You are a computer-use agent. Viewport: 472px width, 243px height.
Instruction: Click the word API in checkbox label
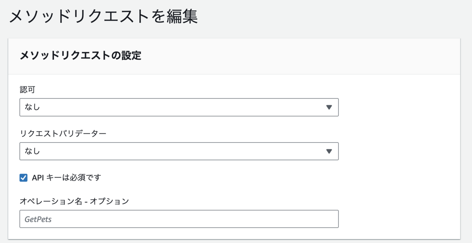tap(39, 178)
